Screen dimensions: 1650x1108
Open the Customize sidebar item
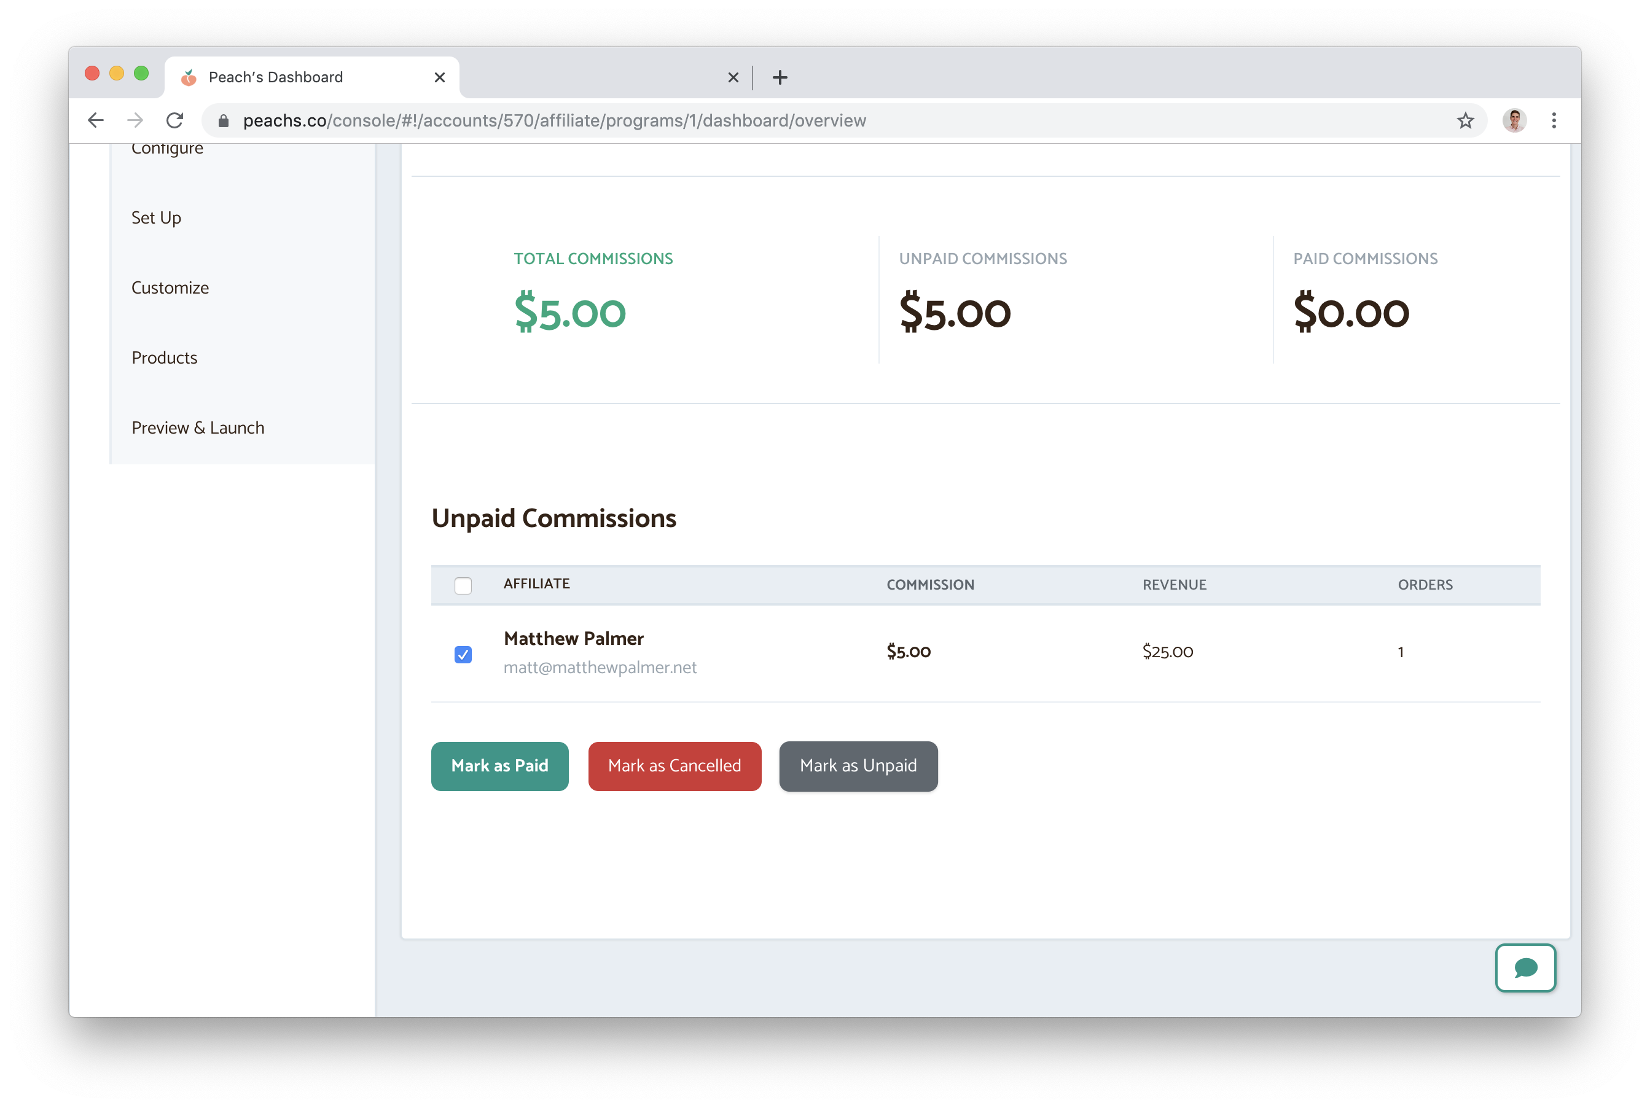(x=170, y=287)
